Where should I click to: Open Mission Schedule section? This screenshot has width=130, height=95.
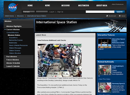click(x=13, y=63)
